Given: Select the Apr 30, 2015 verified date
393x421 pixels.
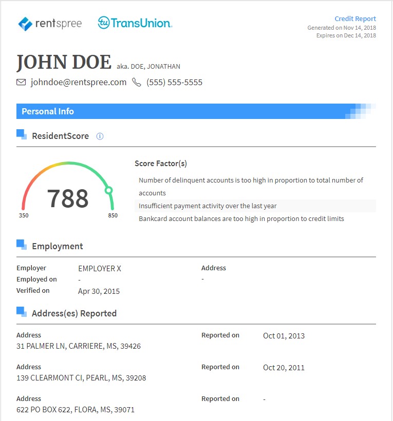Looking at the screenshot, I should 99,291.
